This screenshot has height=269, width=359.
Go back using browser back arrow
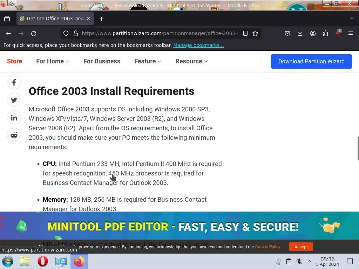pyautogui.click(x=8, y=33)
